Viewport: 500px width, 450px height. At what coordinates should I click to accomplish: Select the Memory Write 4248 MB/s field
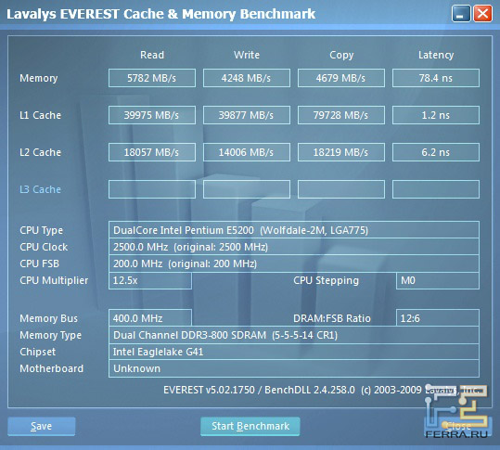pos(247,78)
